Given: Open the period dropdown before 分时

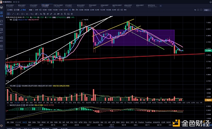Looking at the screenshot, I should click(x=31, y=10).
